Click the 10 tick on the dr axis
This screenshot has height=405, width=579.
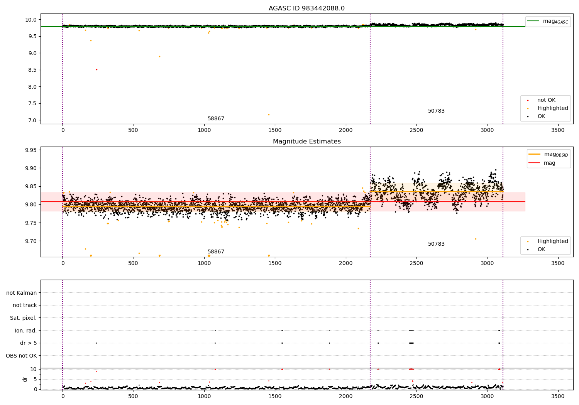pos(34,370)
